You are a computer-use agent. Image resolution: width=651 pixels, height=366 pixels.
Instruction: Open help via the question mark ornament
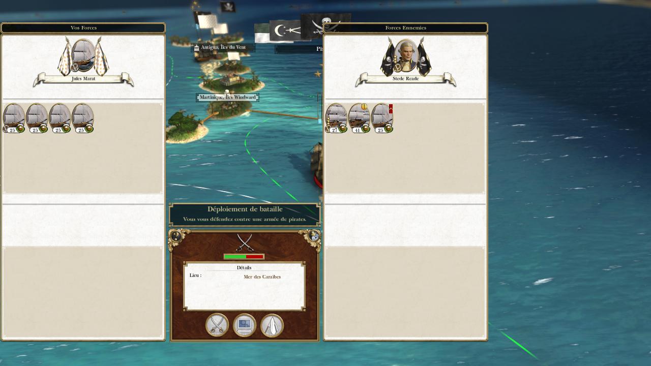point(176,236)
